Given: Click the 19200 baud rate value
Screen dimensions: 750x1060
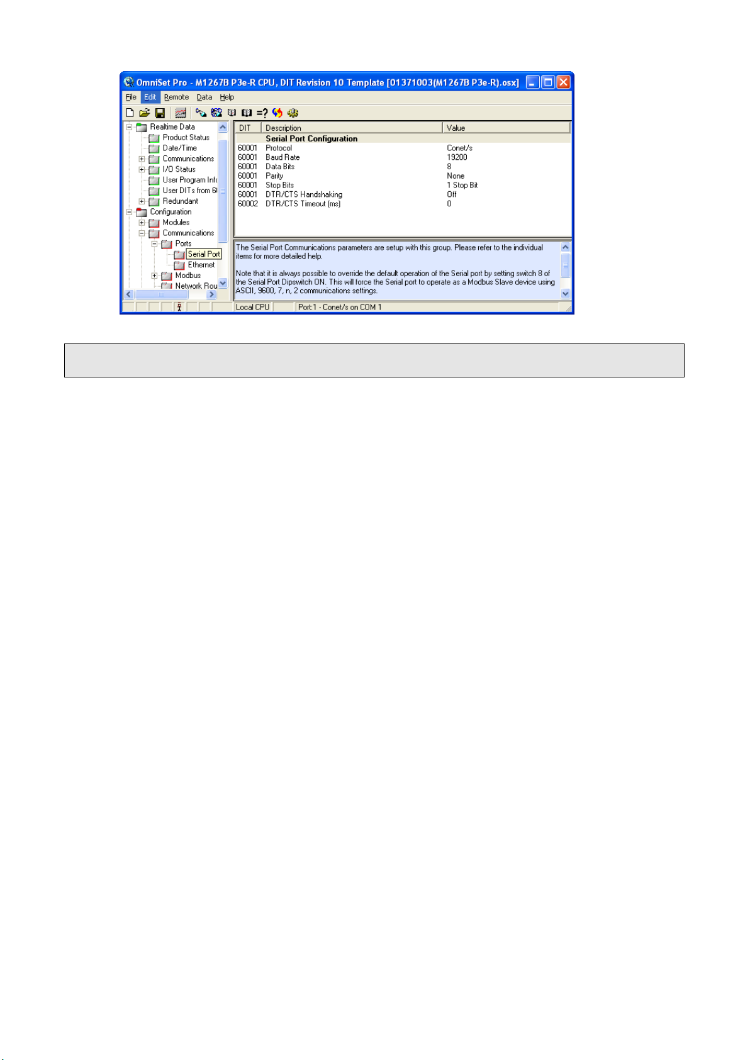Looking at the screenshot, I should point(457,158).
